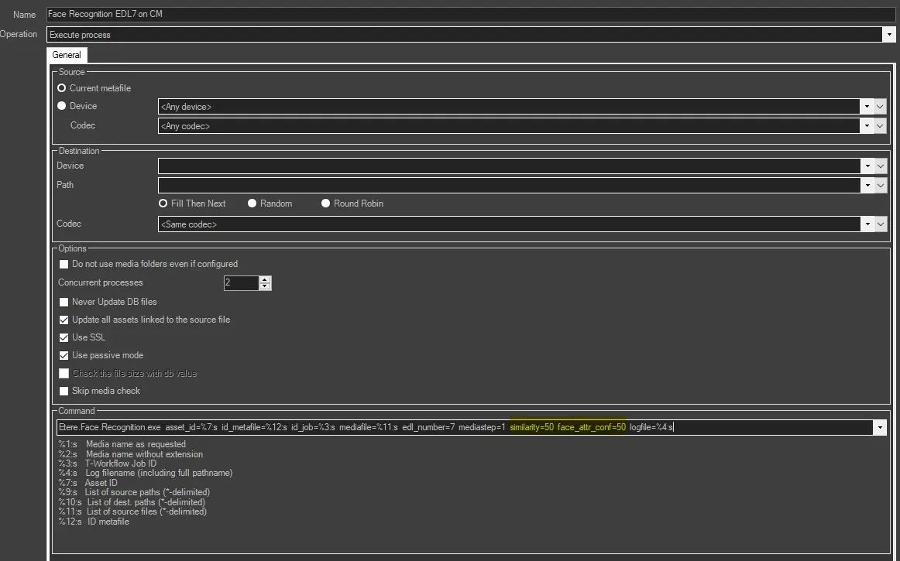
Task: Toggle Use passive mode checkbox
Action: point(64,355)
